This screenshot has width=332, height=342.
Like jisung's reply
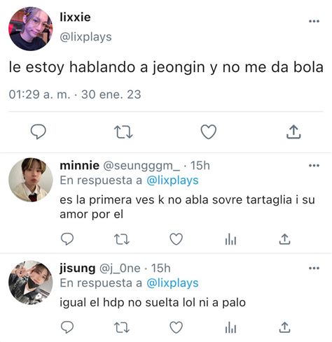tap(176, 327)
